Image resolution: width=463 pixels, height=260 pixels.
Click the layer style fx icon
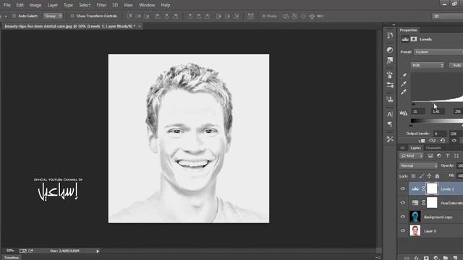click(417, 258)
